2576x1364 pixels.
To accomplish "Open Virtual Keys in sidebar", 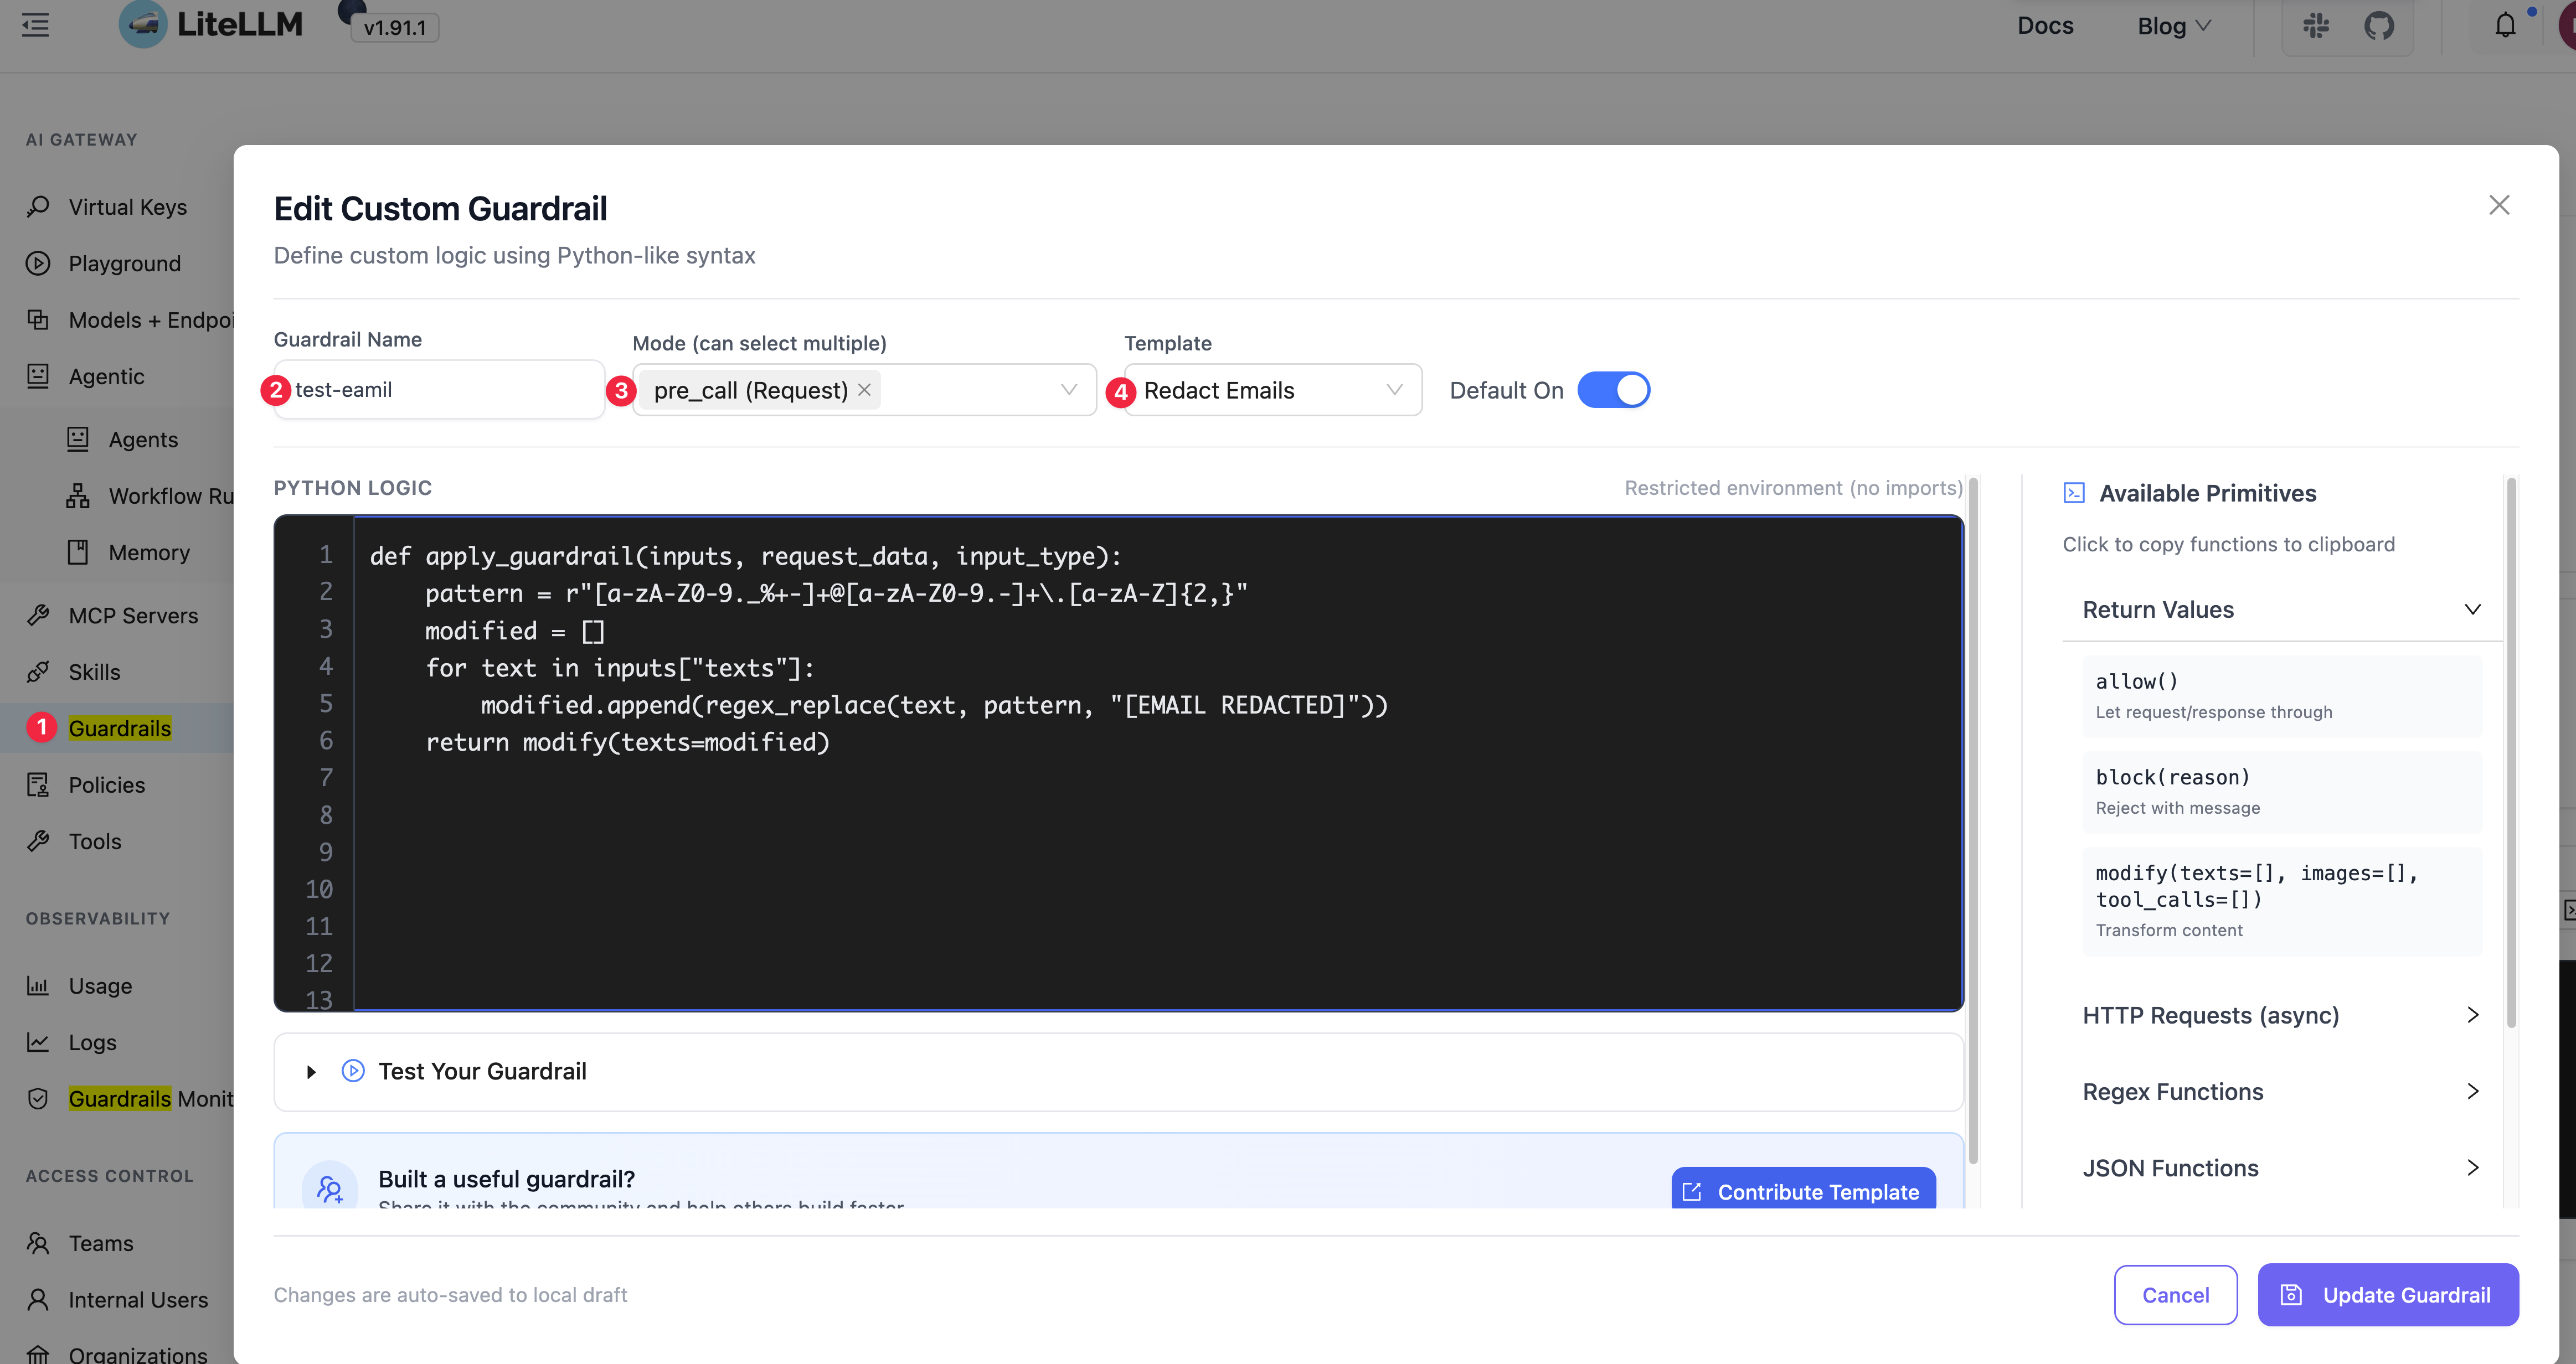I will coord(128,207).
